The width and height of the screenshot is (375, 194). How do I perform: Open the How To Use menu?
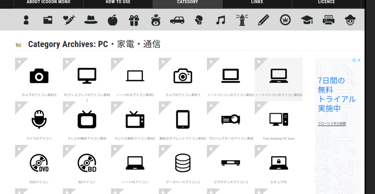point(118,2)
